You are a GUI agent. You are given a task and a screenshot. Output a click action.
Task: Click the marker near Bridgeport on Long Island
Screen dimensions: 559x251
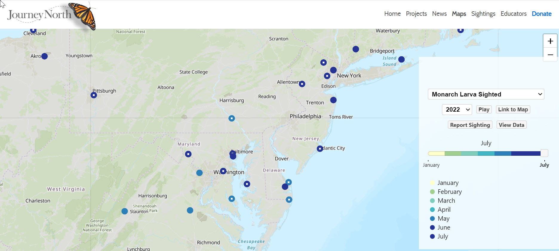401,60
